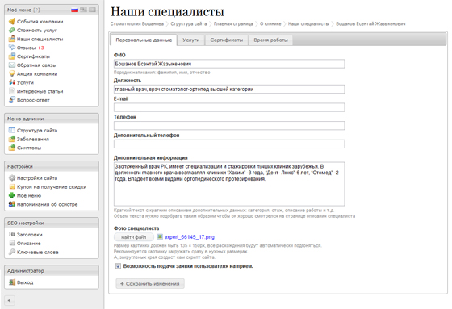Open Напоминания об осмотре icon
Image resolution: width=452 pixels, height=309 pixels.
(x=12, y=204)
